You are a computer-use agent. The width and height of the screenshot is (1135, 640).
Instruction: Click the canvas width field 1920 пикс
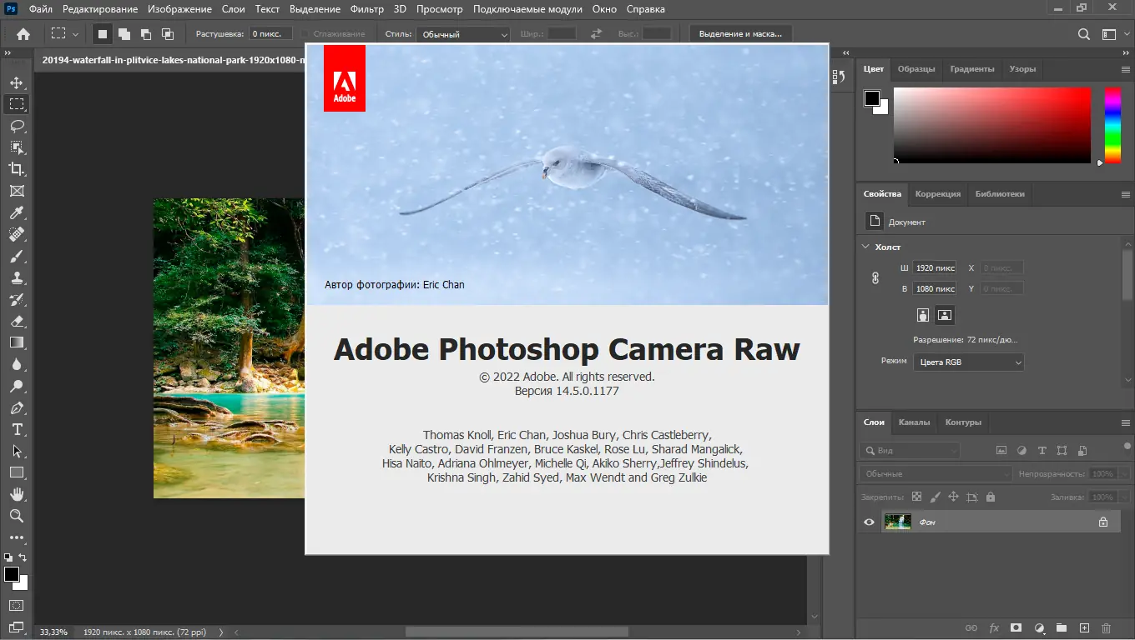point(935,268)
